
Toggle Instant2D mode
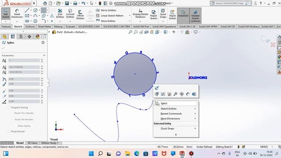183,16
